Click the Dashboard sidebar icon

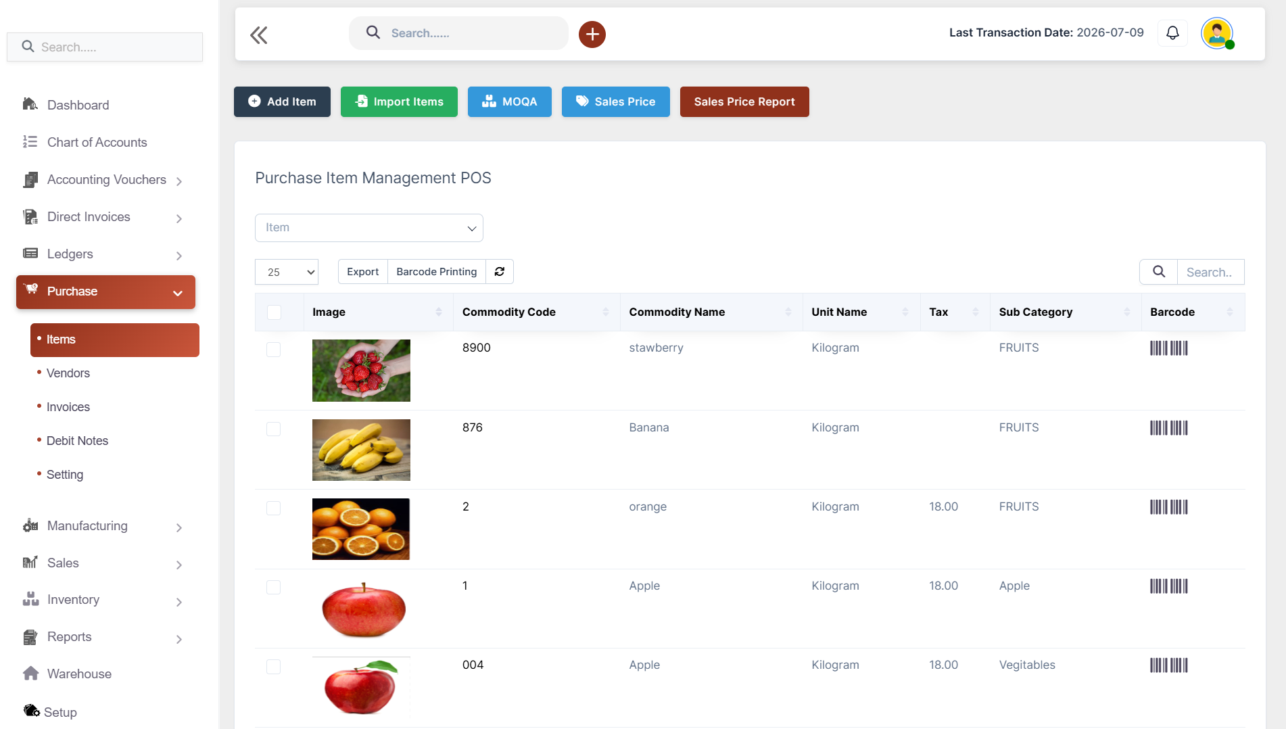(30, 104)
